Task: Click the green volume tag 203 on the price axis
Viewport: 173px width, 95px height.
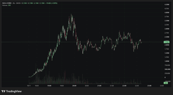Action: (166, 83)
